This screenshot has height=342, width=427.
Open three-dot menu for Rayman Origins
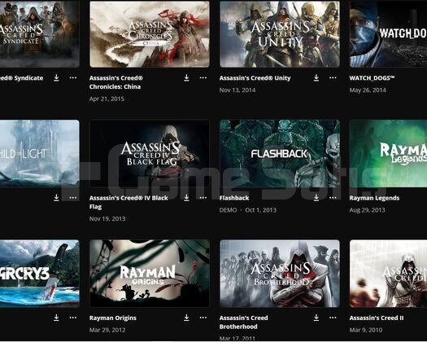click(203, 318)
